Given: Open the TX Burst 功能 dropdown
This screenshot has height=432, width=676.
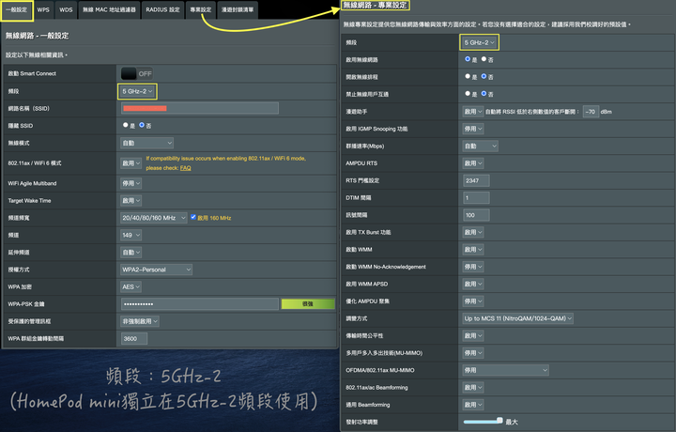Looking at the screenshot, I should coord(473,232).
